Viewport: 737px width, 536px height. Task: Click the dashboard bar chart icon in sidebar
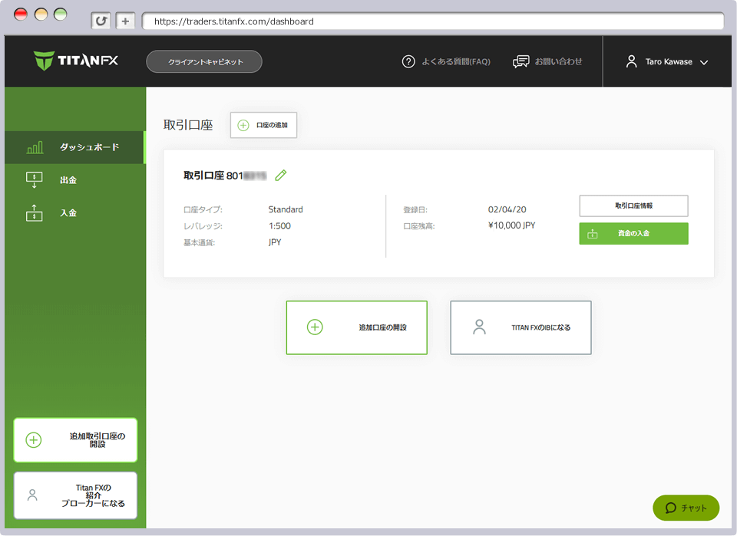[x=35, y=147]
